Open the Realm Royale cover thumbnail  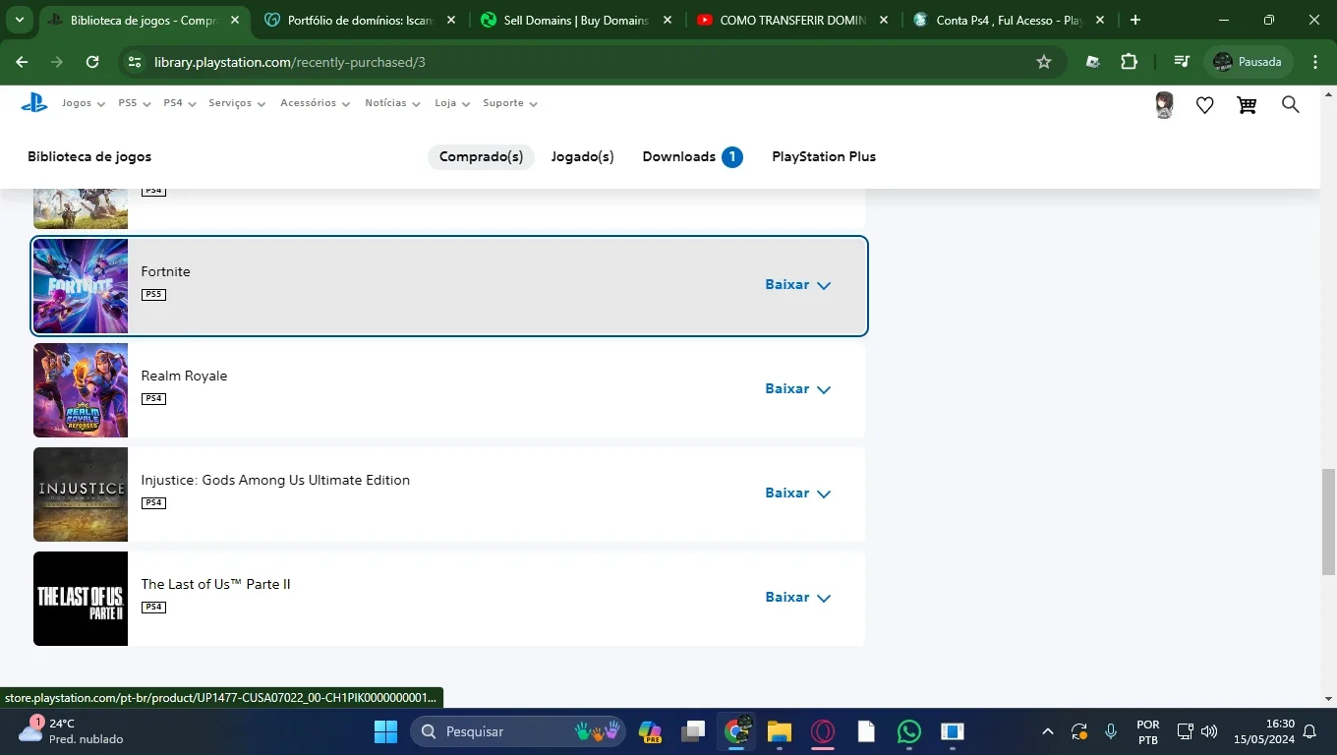pyautogui.click(x=81, y=390)
